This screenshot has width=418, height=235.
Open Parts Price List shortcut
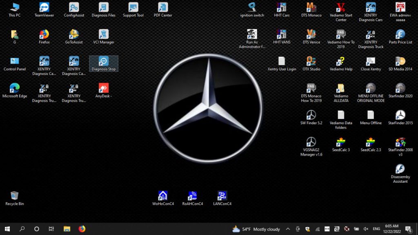[x=400, y=37]
